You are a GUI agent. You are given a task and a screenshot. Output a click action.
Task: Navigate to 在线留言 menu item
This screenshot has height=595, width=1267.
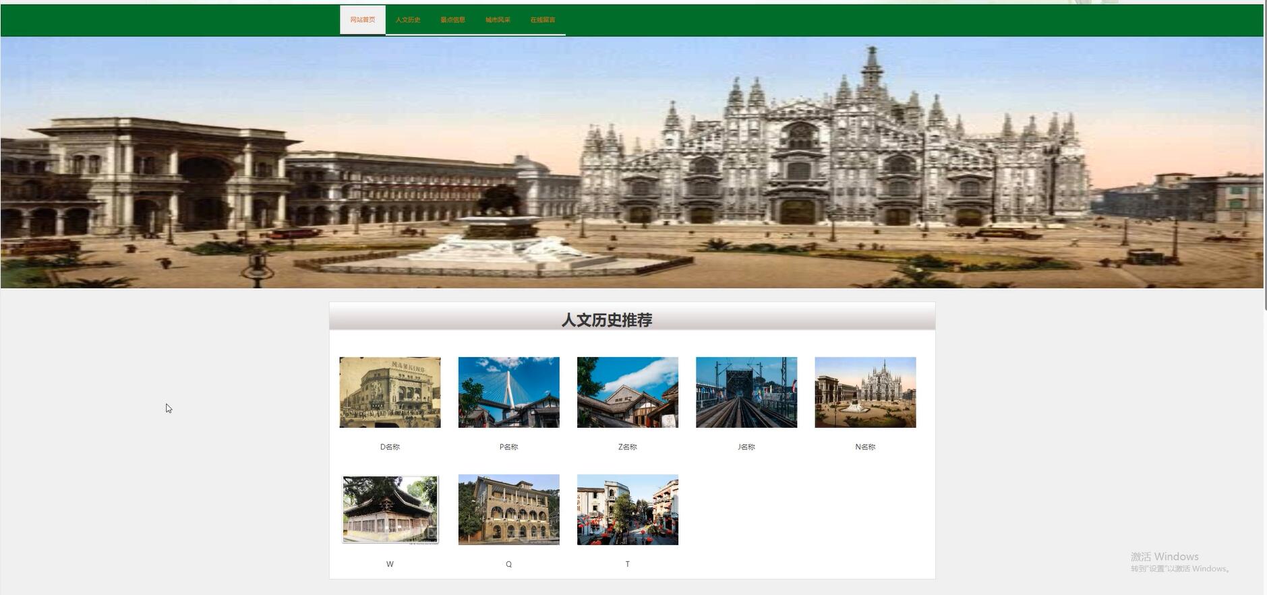(543, 20)
